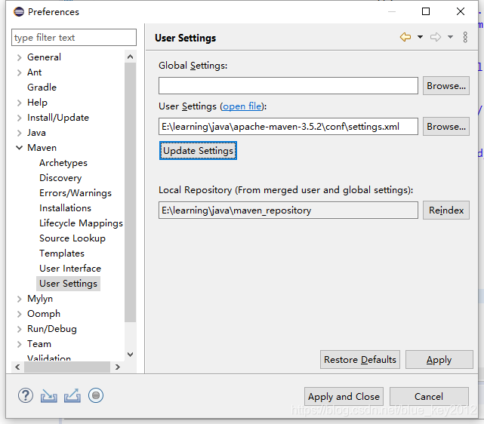
Task: Select Archetypes under Maven
Action: click(x=63, y=163)
